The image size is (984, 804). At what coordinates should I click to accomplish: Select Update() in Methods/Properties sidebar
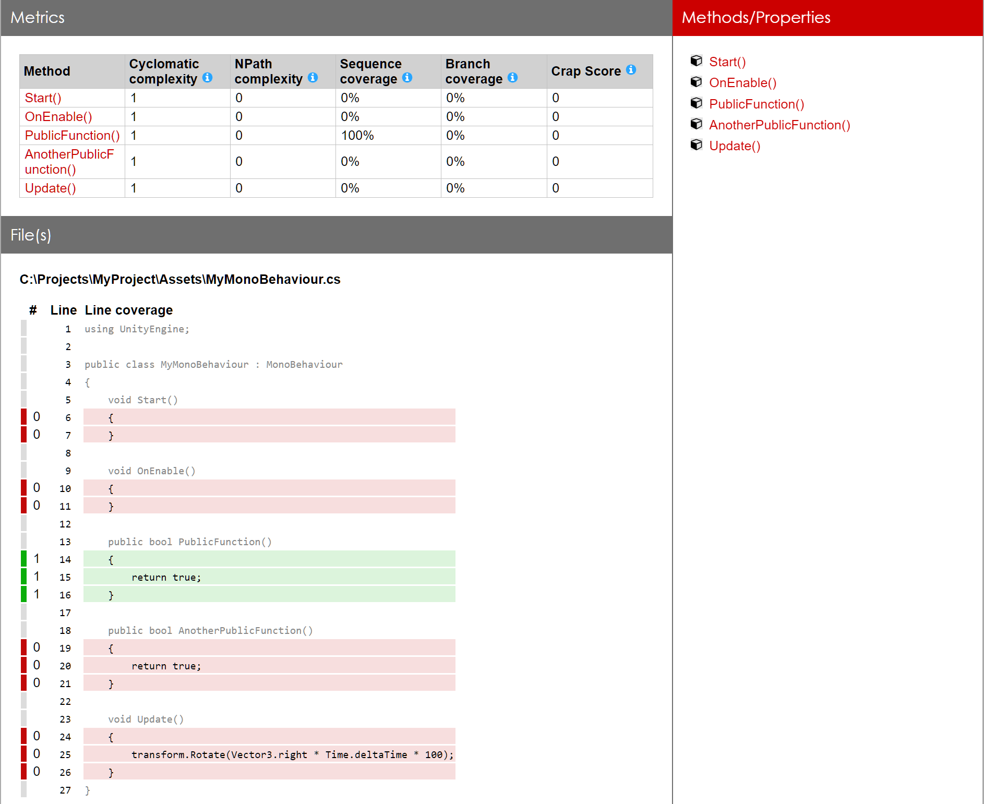point(735,146)
